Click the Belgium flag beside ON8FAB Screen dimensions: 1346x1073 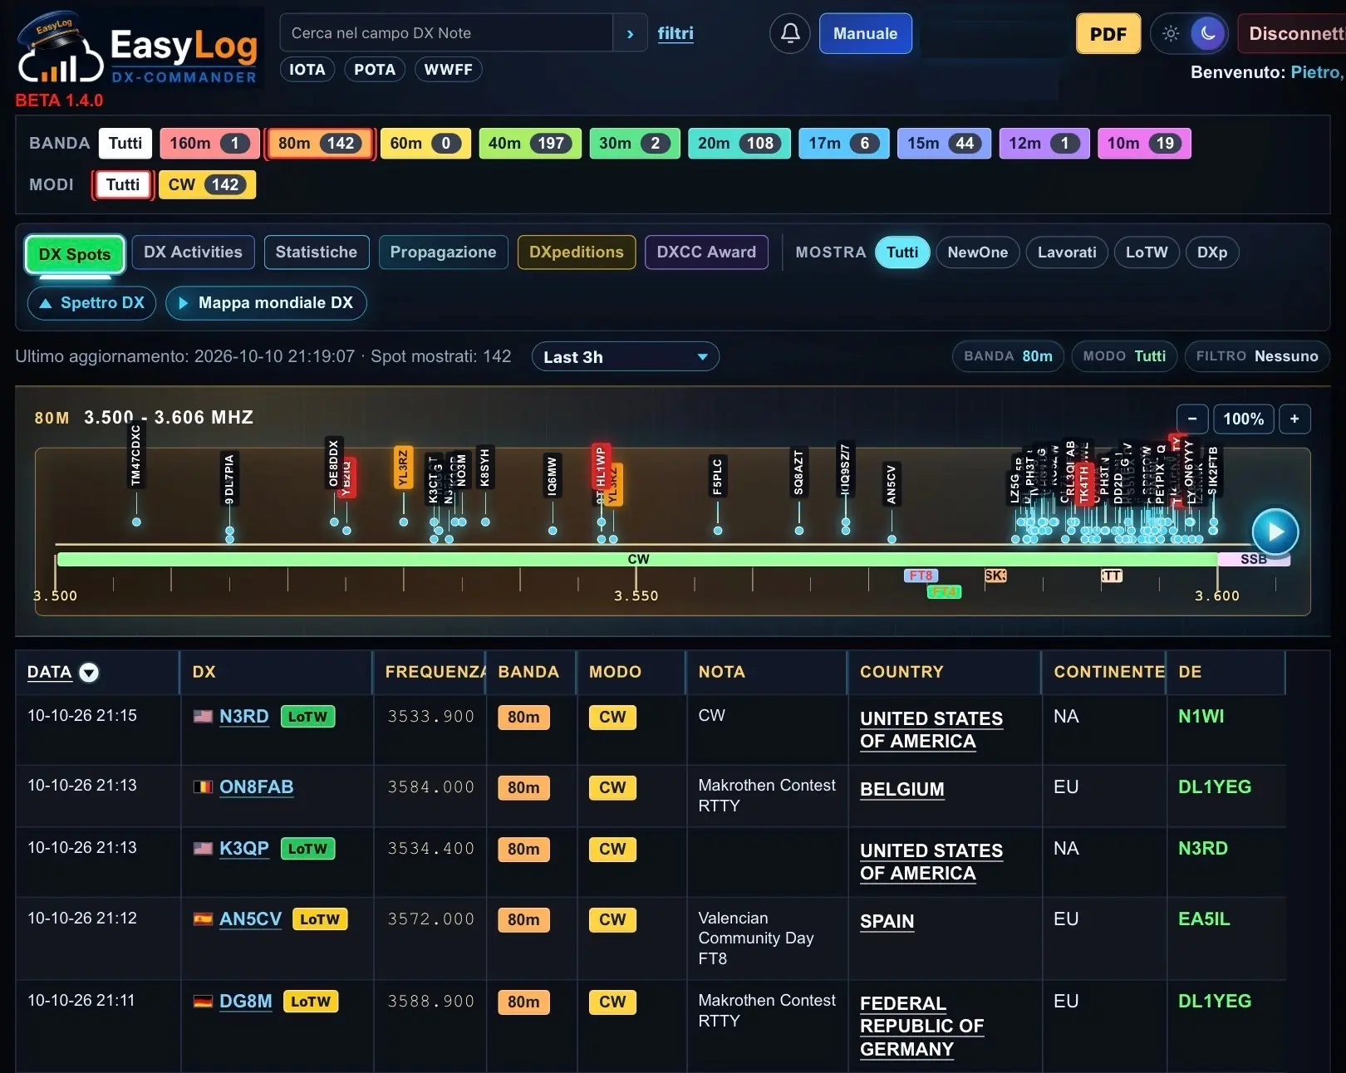coord(203,786)
